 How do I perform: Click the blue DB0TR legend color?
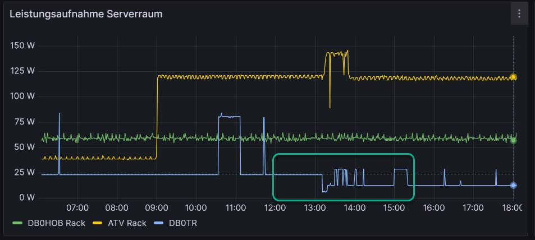pyautogui.click(x=158, y=223)
